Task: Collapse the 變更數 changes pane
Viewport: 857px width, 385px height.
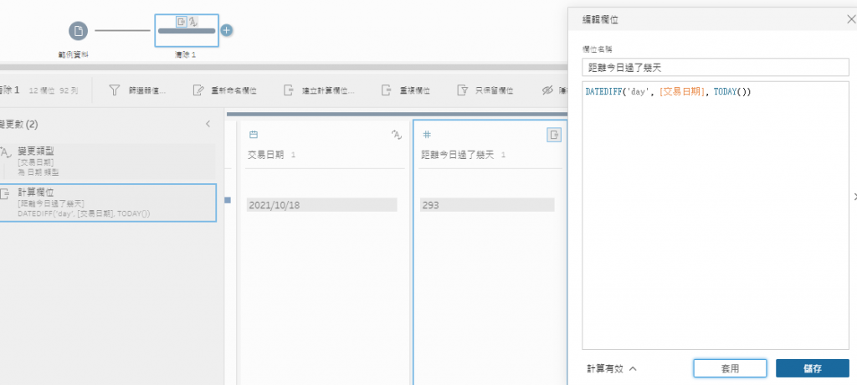Action: pos(208,124)
